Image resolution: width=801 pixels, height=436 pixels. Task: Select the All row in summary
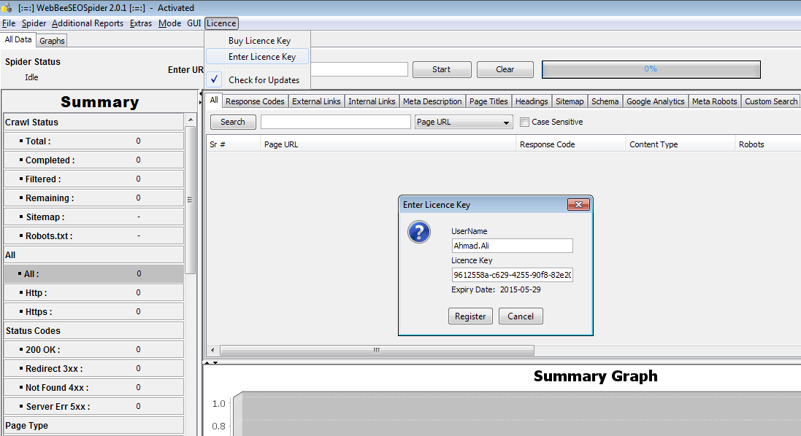pos(93,274)
